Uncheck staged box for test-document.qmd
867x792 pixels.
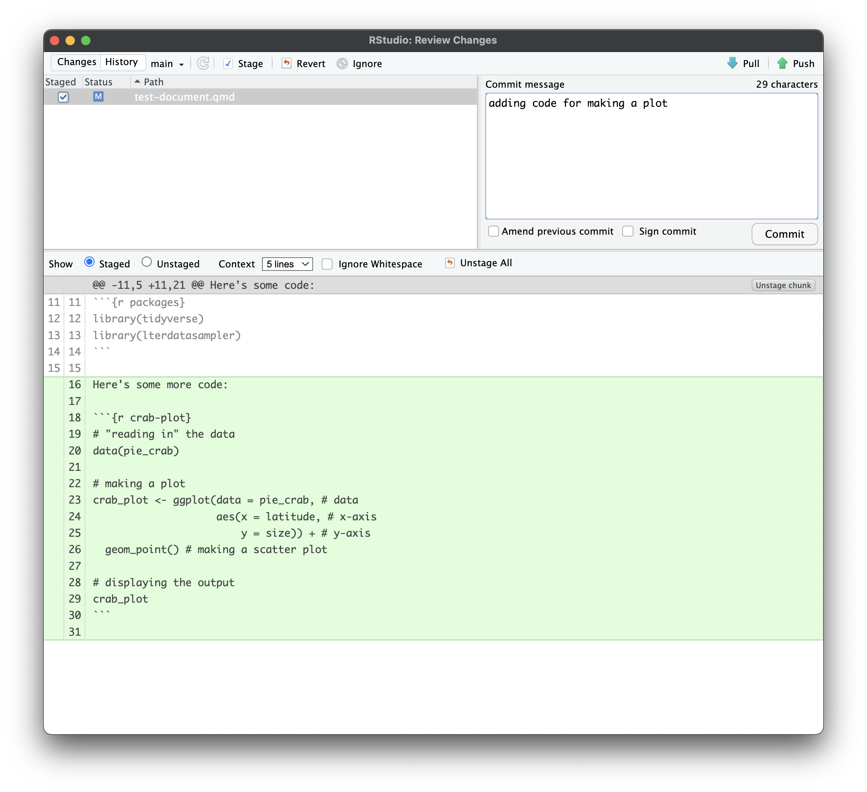pos(63,97)
